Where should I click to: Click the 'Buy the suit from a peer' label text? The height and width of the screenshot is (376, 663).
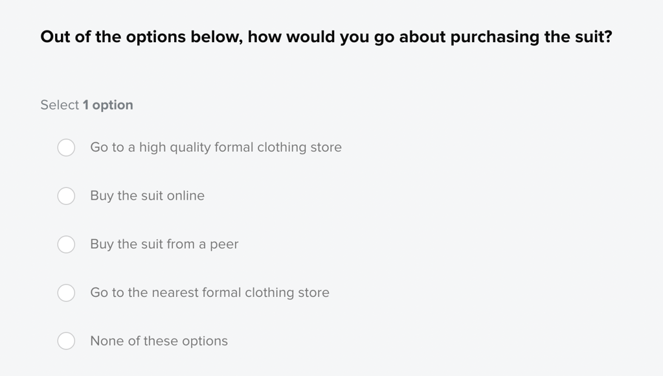pyautogui.click(x=164, y=244)
